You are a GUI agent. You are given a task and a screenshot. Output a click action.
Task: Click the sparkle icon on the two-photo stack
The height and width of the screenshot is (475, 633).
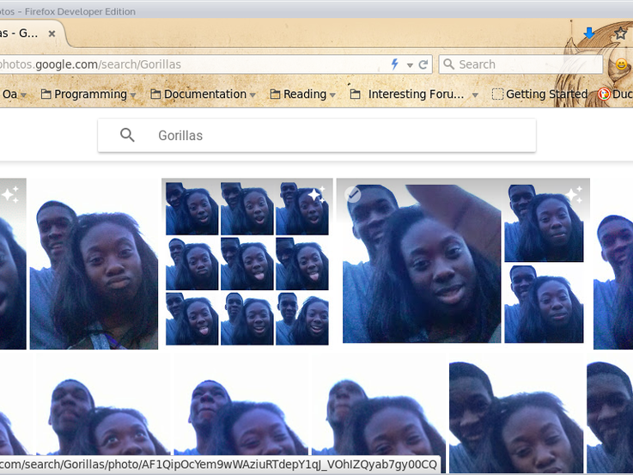[x=573, y=195]
